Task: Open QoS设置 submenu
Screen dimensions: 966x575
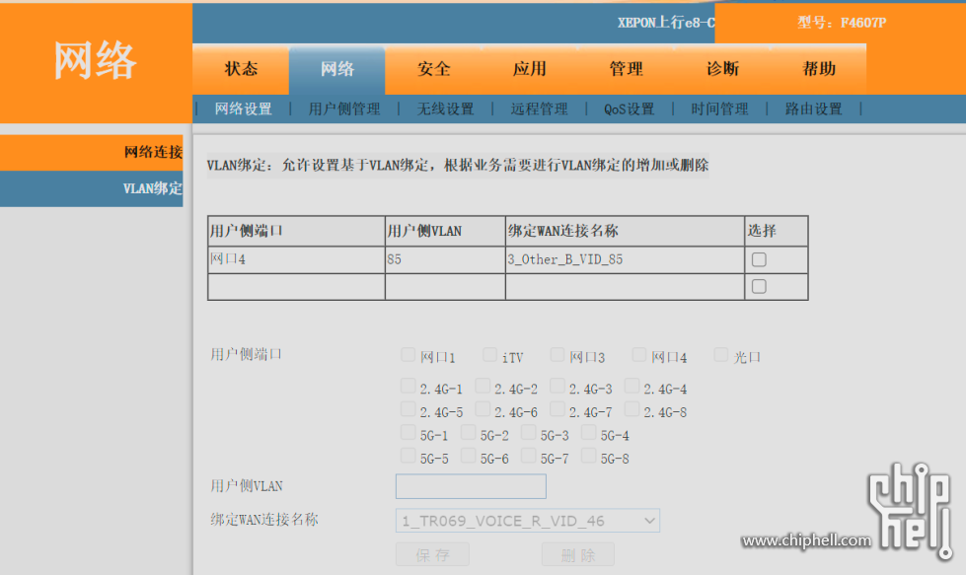Action: pyautogui.click(x=629, y=108)
